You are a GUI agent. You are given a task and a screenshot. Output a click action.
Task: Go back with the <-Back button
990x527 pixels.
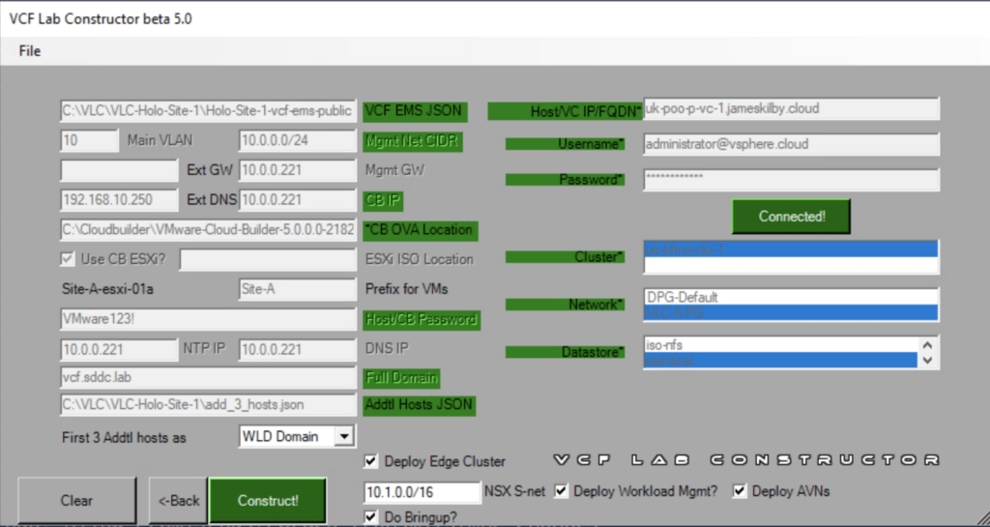coord(178,500)
